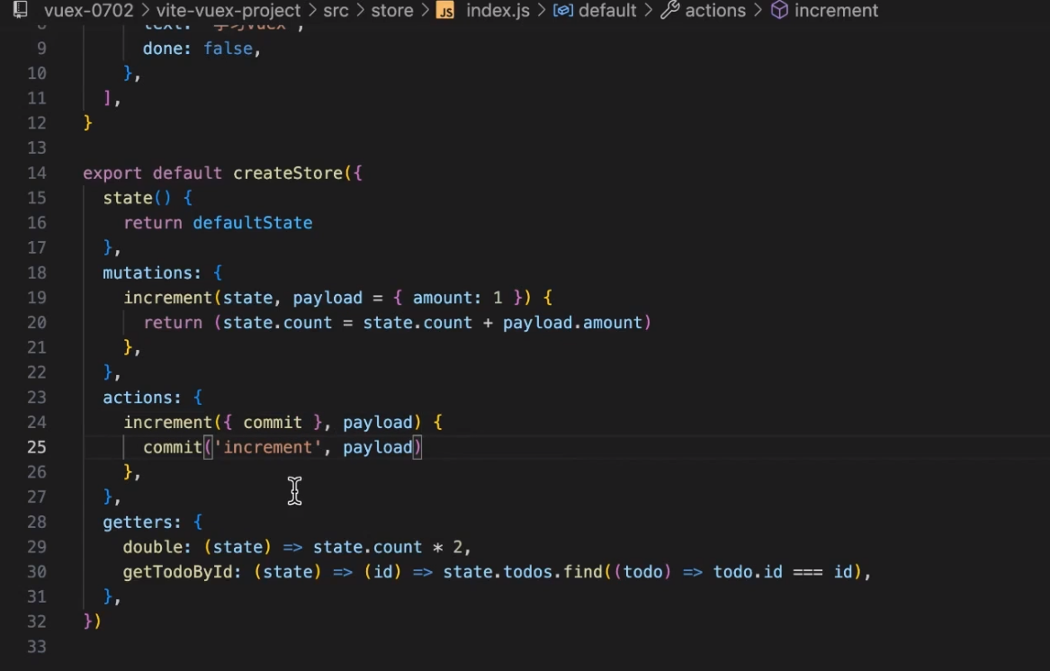Select store folder in breadcrumb
The height and width of the screenshot is (671, 1050).
[391, 11]
